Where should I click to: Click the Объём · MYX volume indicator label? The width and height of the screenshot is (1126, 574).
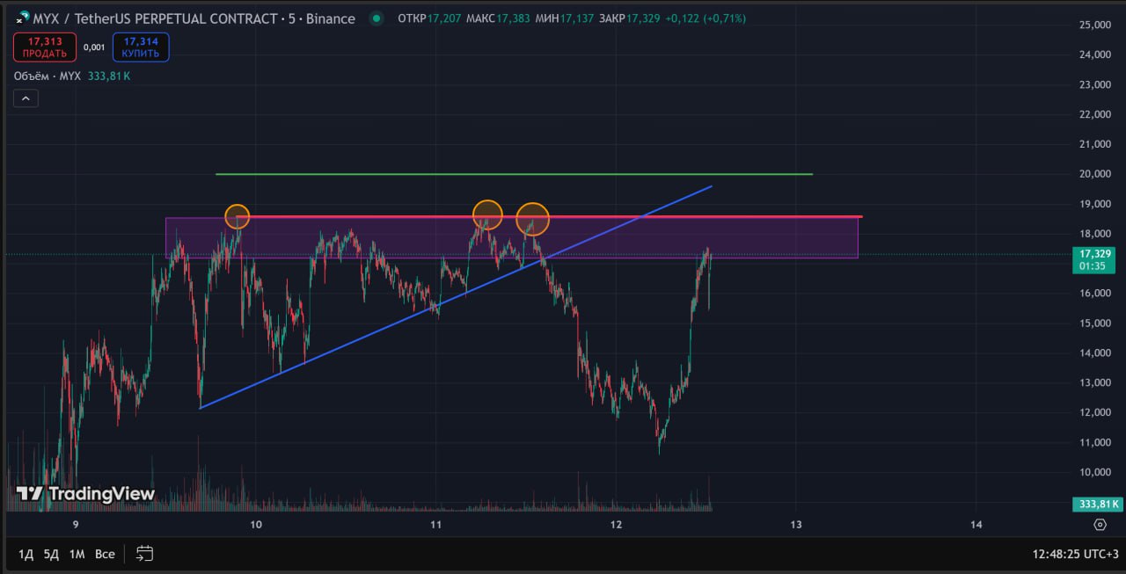[47, 76]
